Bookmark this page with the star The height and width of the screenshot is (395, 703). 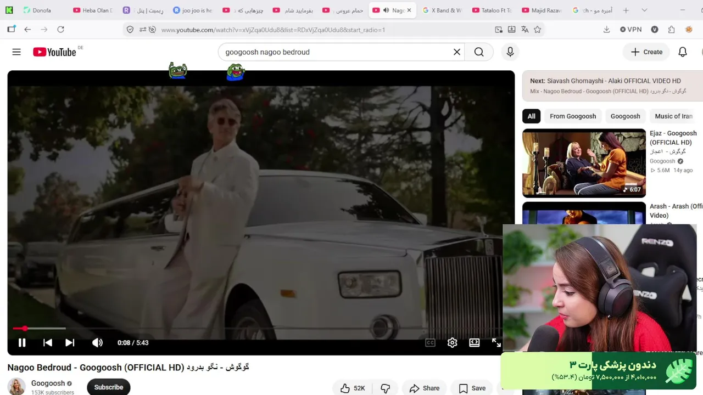(x=538, y=30)
